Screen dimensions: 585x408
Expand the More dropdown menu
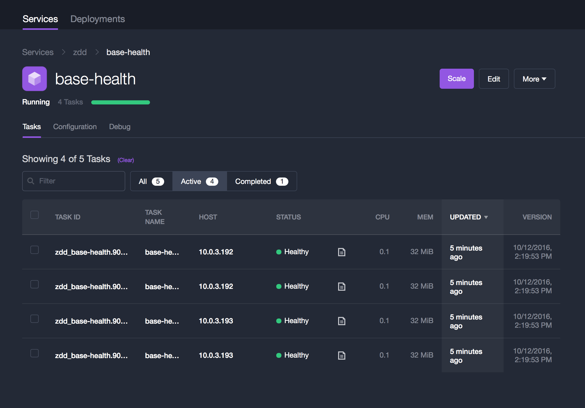point(534,79)
